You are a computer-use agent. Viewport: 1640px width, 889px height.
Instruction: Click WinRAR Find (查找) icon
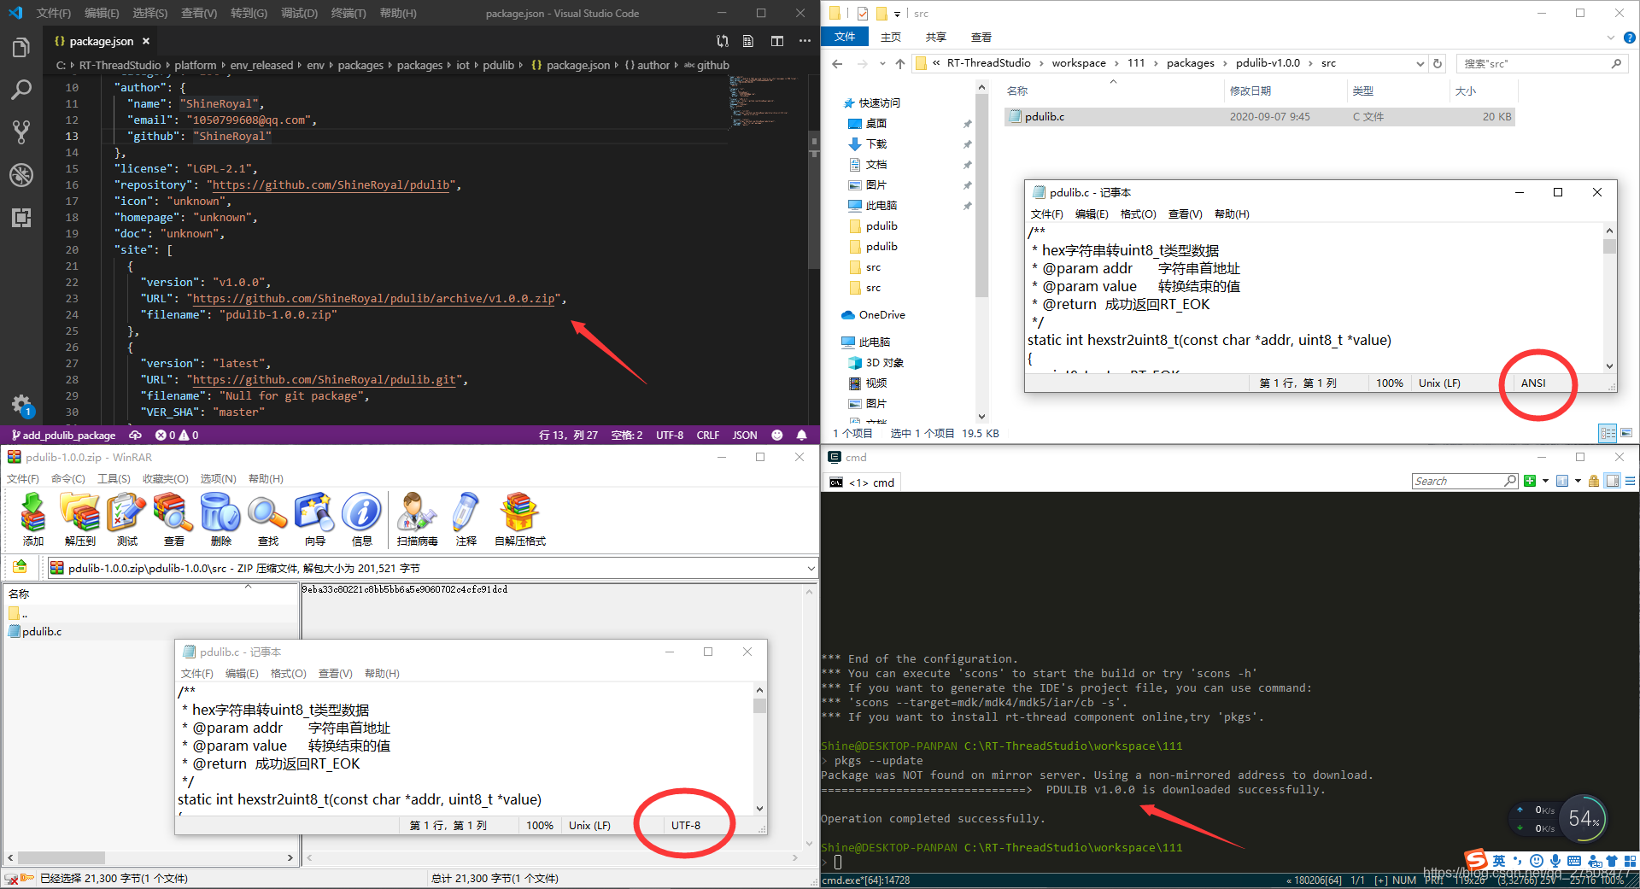[268, 519]
